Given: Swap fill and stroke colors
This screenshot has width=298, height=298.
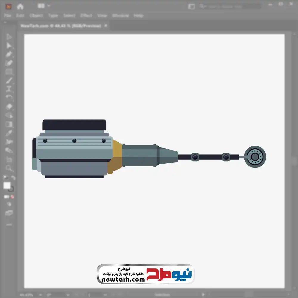Looking at the screenshot, I should pyautogui.click(x=13, y=178).
